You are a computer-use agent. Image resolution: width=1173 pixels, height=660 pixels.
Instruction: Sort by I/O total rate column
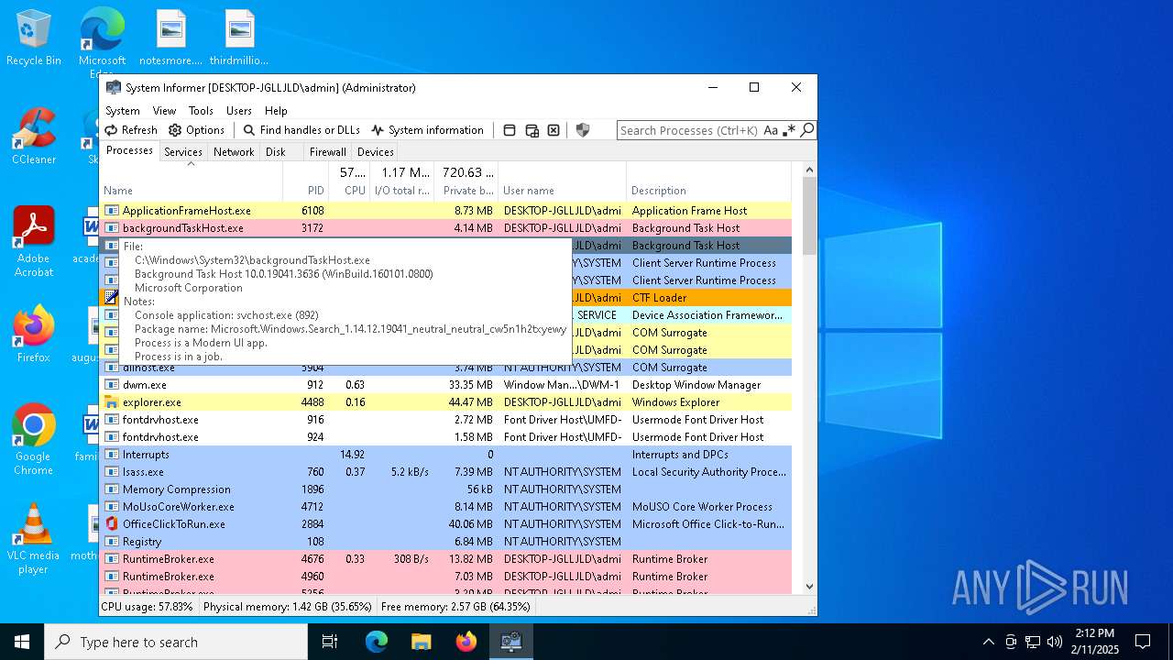(402, 181)
